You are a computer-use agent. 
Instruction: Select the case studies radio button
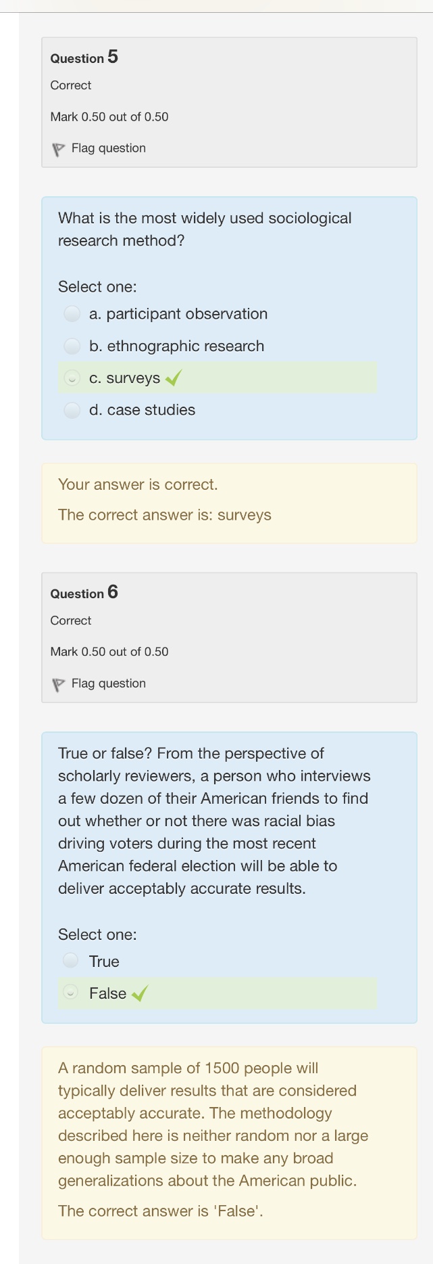pos(72,410)
